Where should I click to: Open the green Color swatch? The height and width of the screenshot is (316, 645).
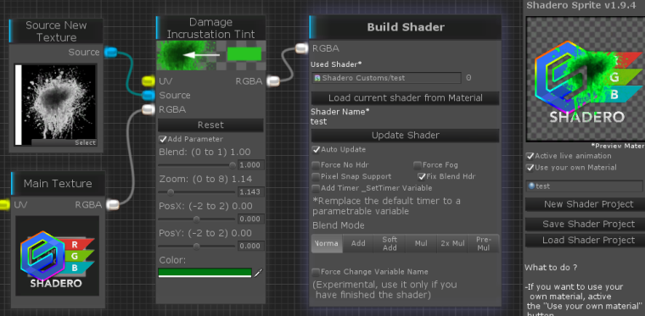(205, 273)
